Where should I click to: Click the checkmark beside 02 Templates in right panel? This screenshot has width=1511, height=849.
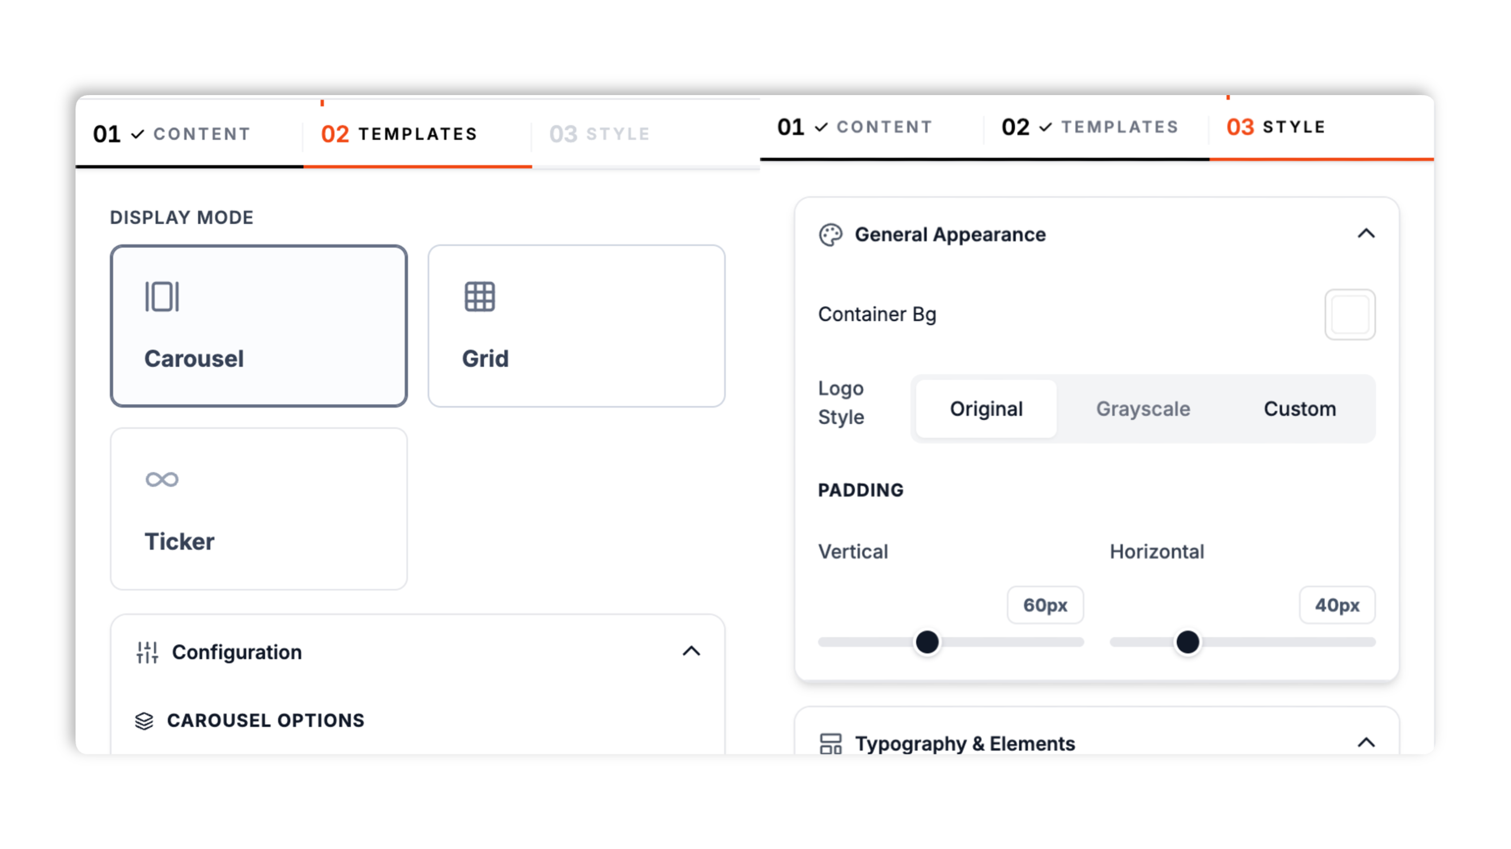click(1045, 127)
